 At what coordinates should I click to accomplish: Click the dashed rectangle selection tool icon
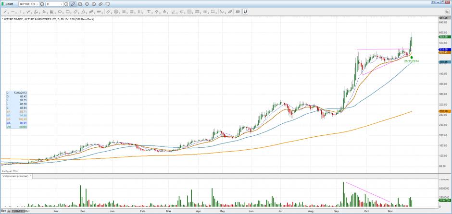213,12
